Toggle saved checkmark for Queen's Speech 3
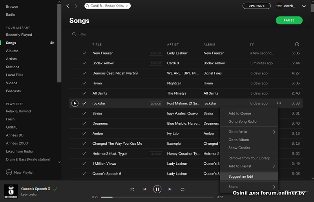The image size is (314, 202). 55,189
